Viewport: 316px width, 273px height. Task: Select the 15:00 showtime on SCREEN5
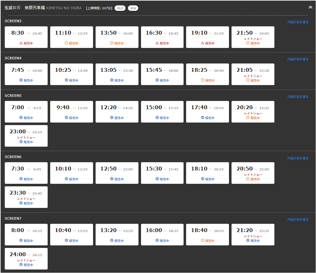[162, 112]
